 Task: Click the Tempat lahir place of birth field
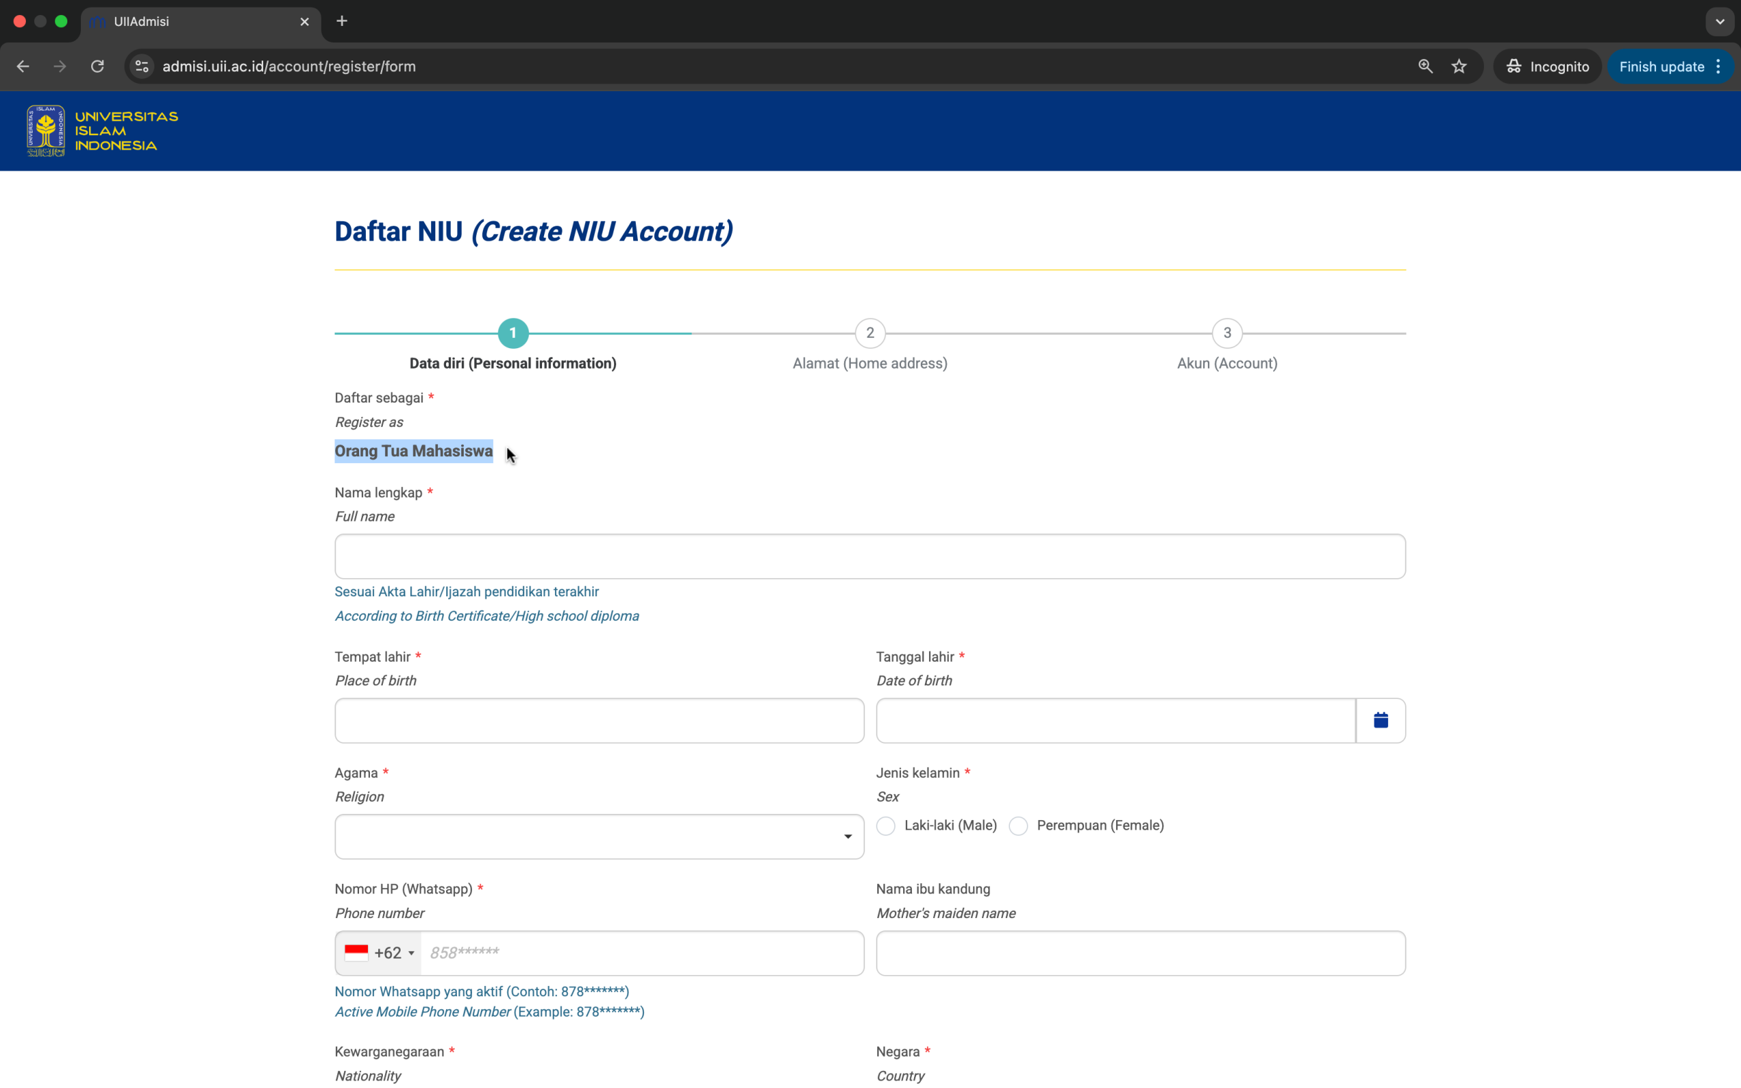tap(598, 720)
